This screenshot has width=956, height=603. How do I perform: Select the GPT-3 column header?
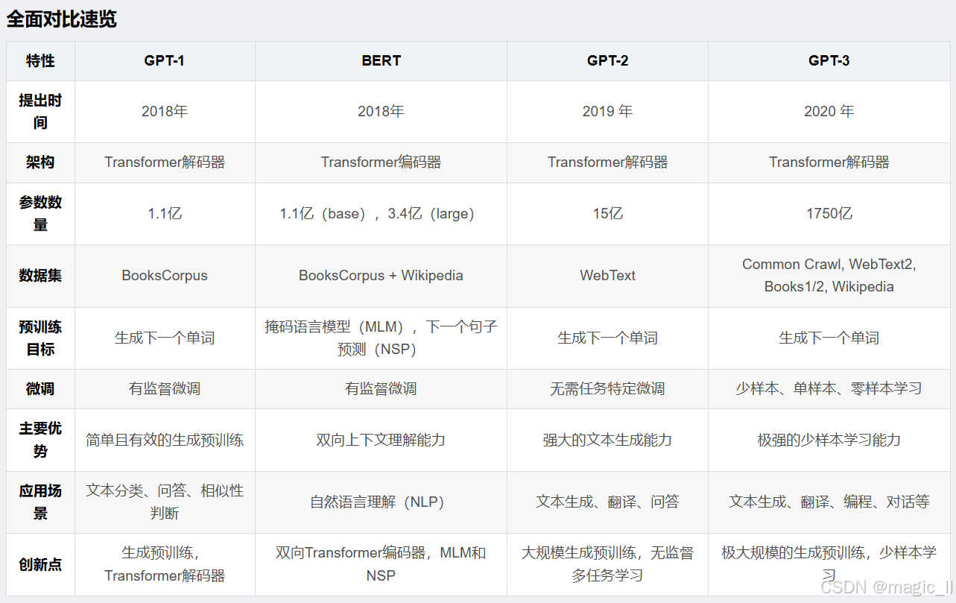click(829, 61)
